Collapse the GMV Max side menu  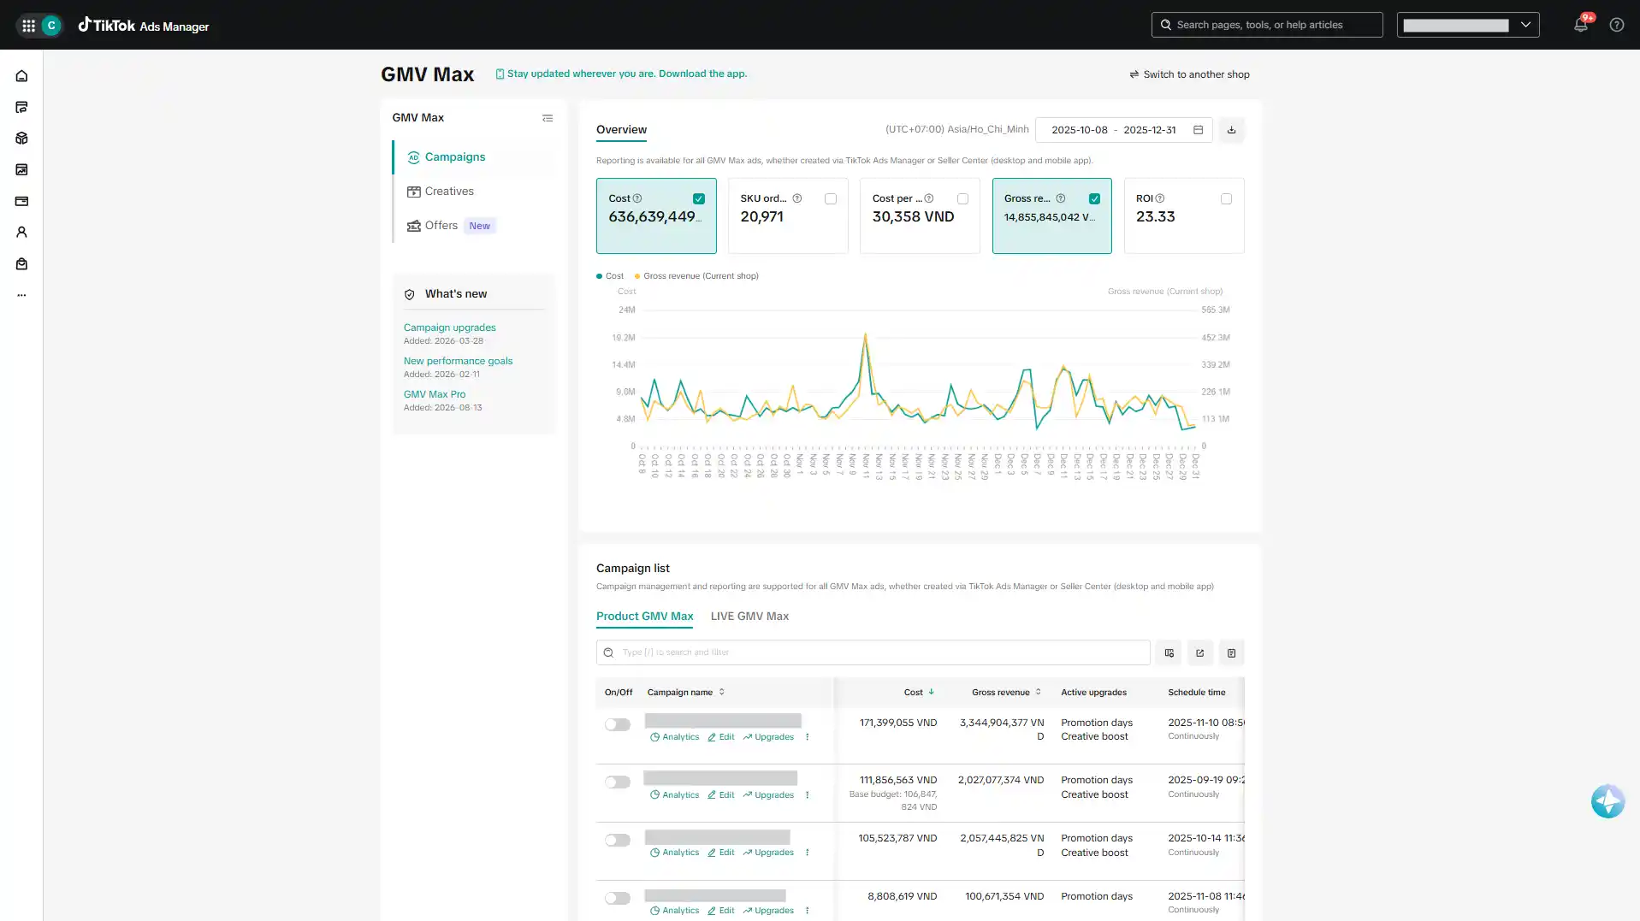pyautogui.click(x=548, y=118)
